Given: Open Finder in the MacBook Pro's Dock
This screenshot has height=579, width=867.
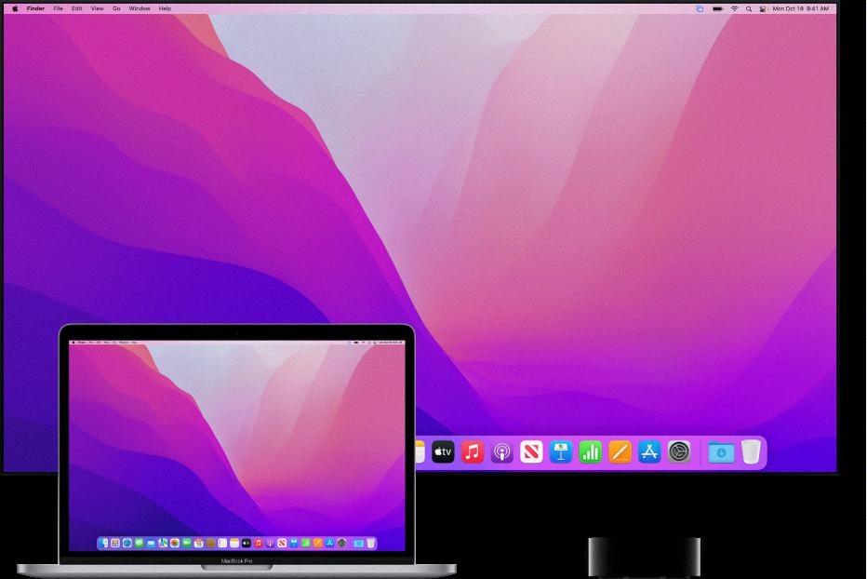Looking at the screenshot, I should point(103,543).
